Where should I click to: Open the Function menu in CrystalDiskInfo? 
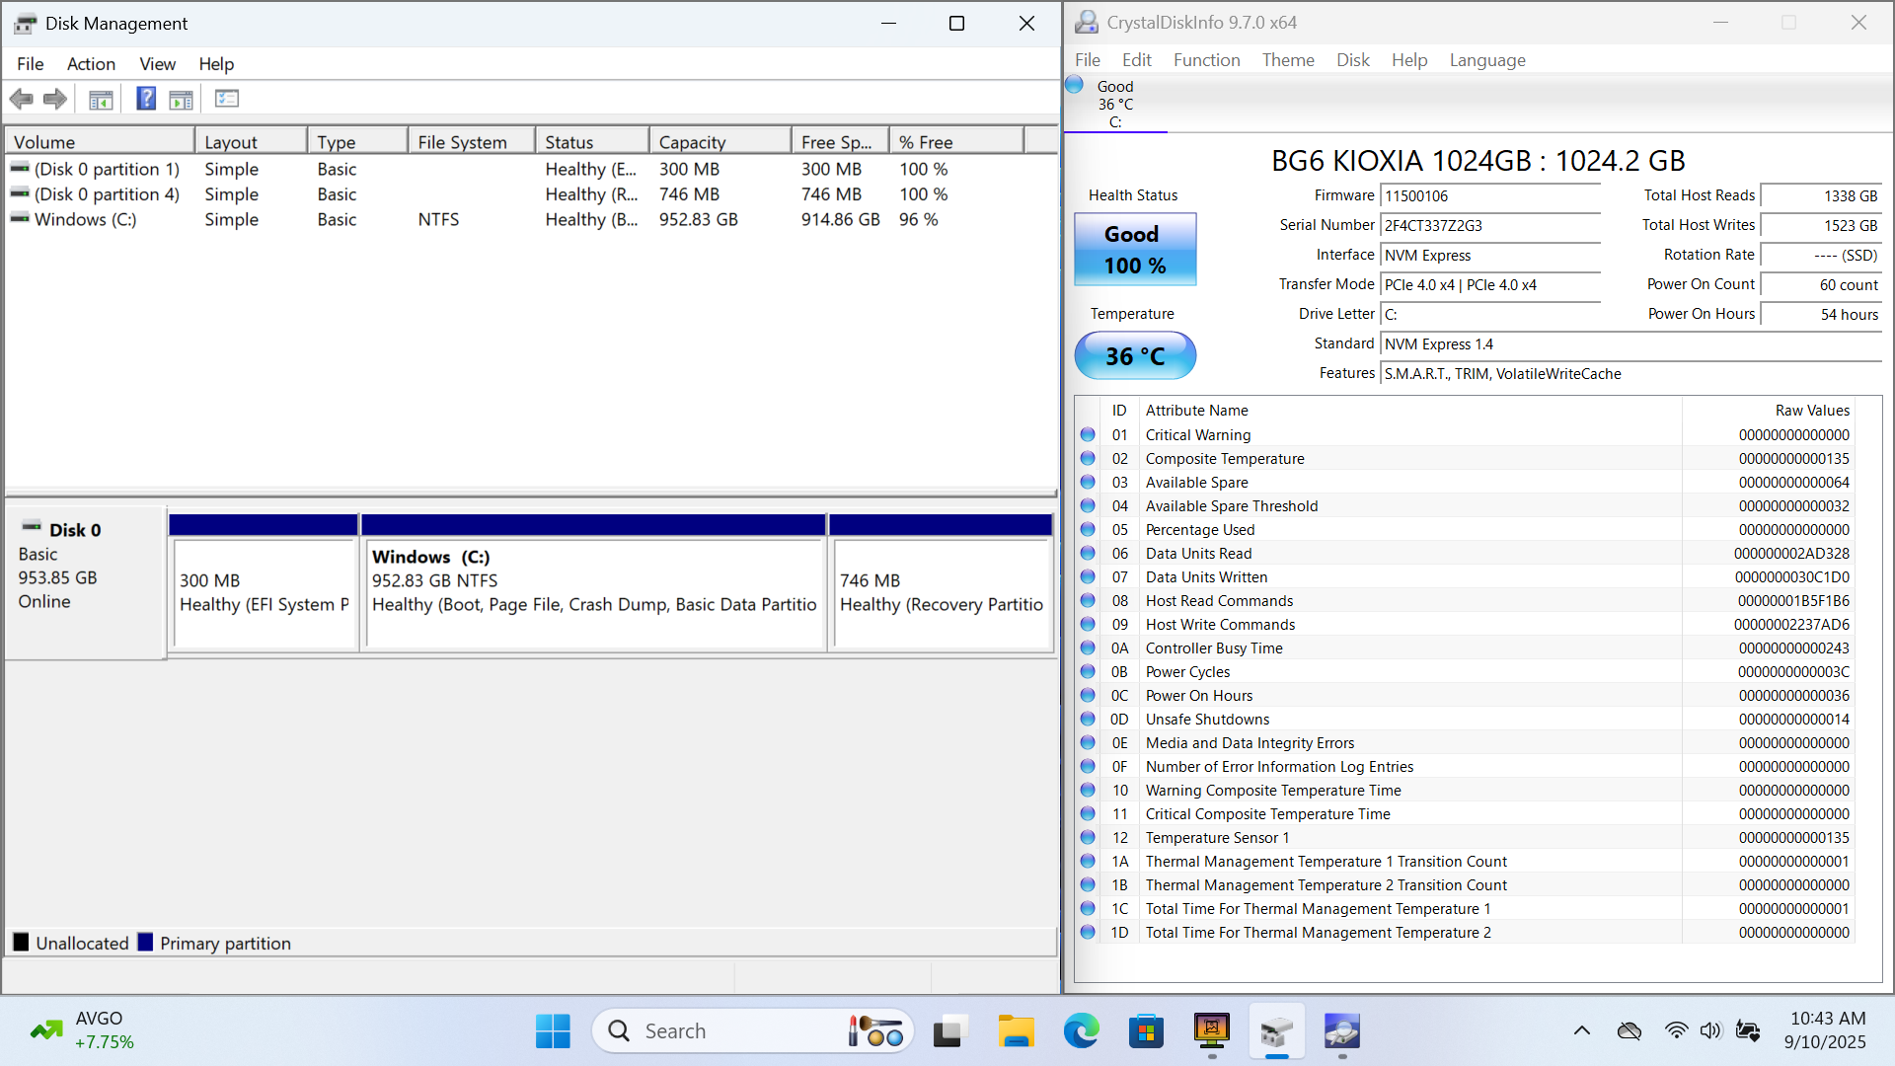[1206, 60]
